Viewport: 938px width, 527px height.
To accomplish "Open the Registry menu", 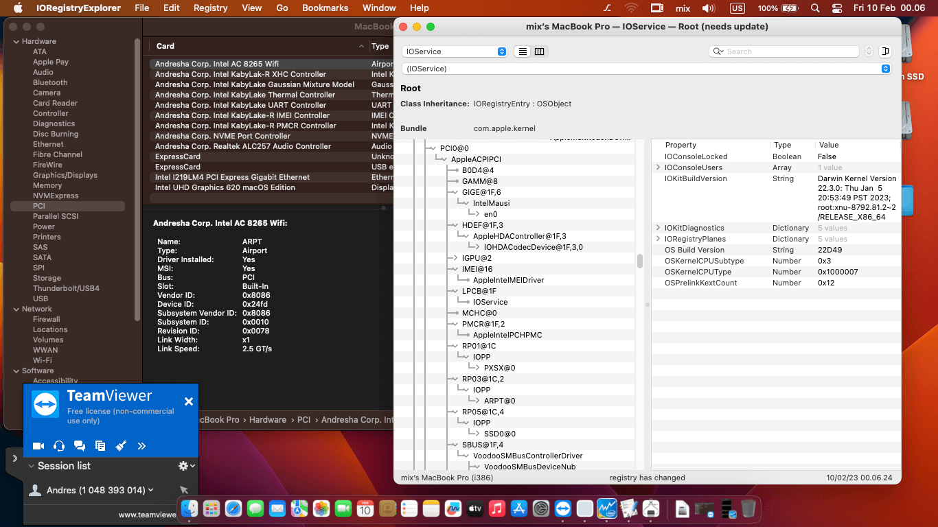I will pos(210,8).
